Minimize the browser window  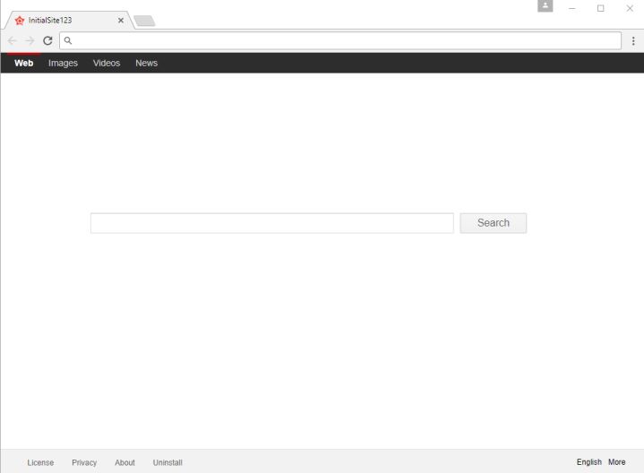pos(571,8)
